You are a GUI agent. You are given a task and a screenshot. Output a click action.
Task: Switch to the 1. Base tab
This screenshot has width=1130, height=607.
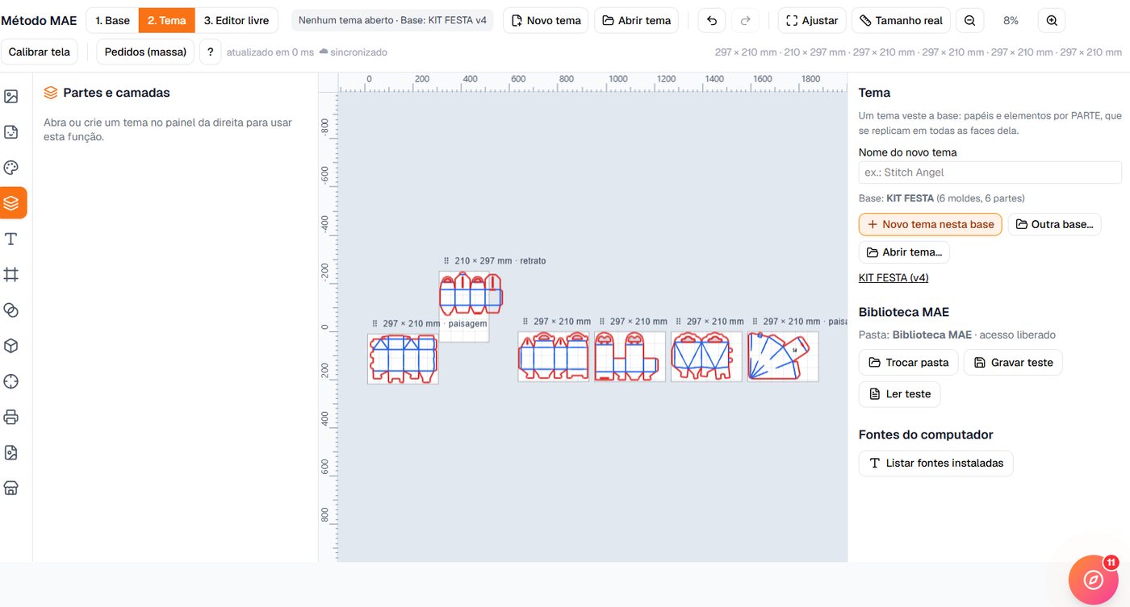[112, 20]
